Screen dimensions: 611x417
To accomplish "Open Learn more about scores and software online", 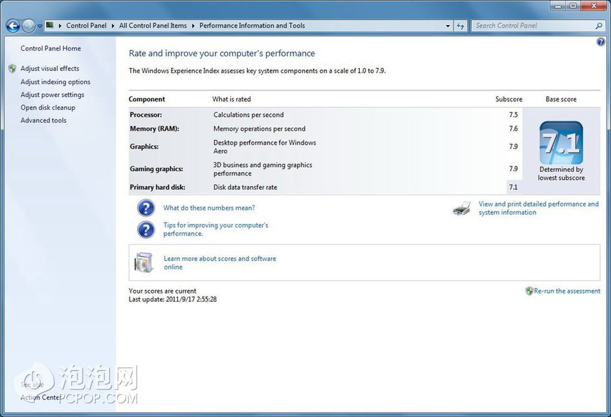I will pyautogui.click(x=220, y=262).
